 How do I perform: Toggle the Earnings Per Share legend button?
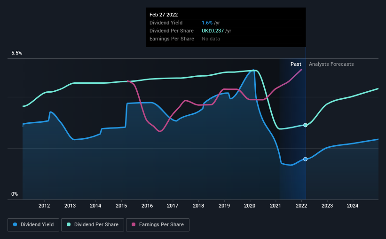(x=158, y=225)
